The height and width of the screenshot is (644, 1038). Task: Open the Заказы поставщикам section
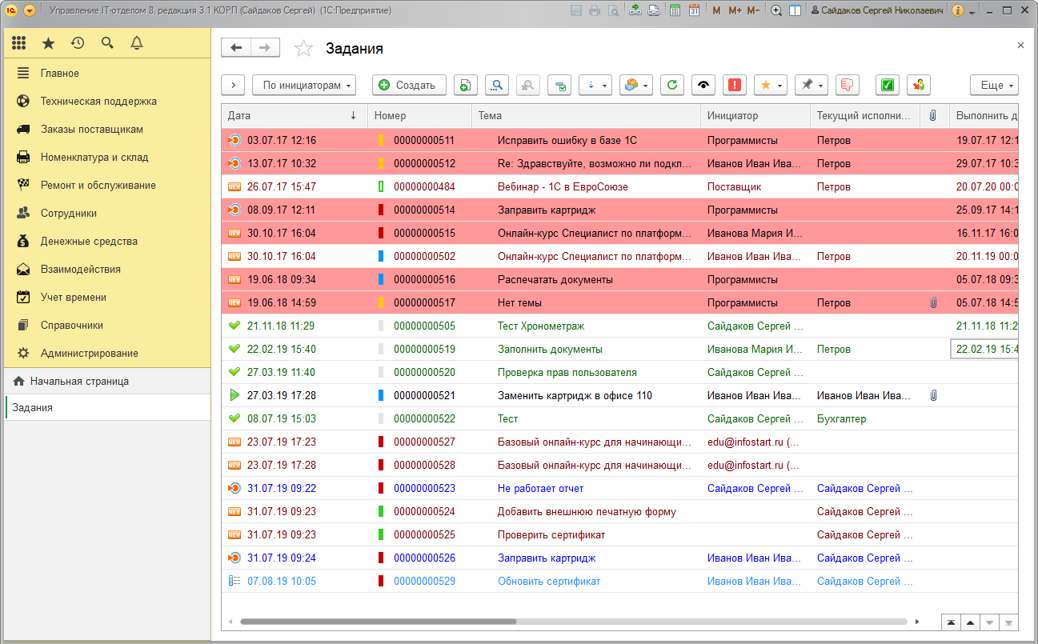[106, 129]
